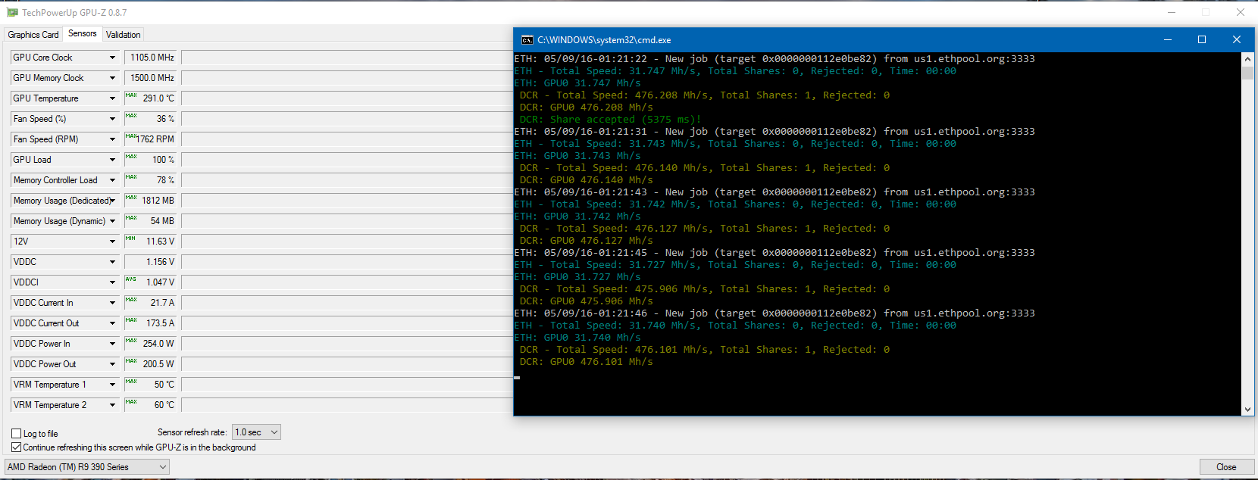Click the 1812 MB dedicated memory value
Image resolution: width=1258 pixels, height=480 pixels.
tap(150, 201)
